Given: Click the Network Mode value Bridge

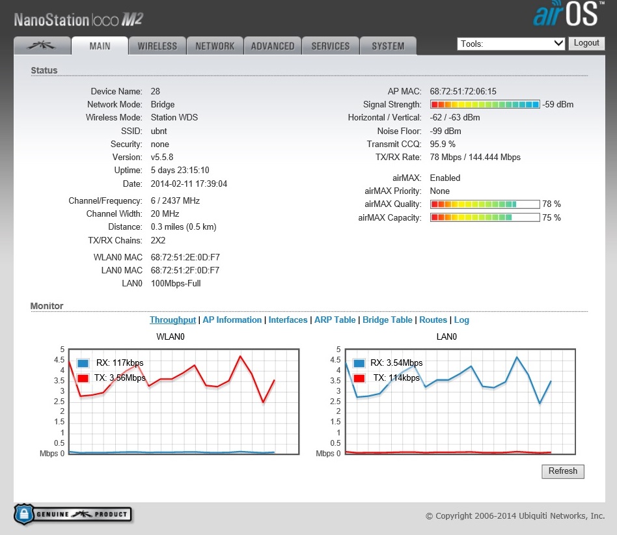Looking at the screenshot, I should [163, 104].
